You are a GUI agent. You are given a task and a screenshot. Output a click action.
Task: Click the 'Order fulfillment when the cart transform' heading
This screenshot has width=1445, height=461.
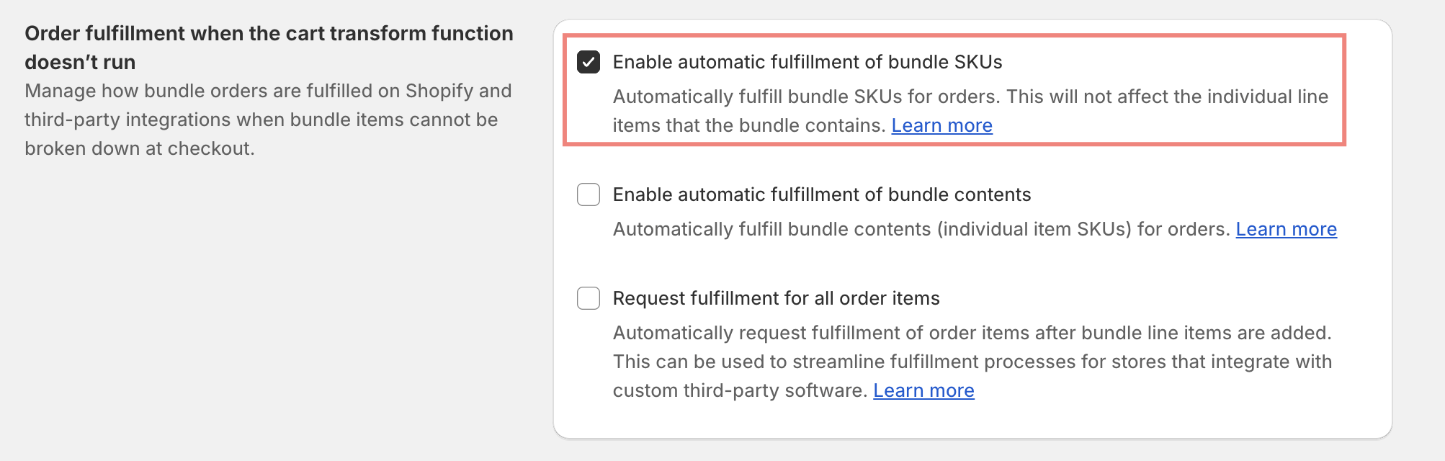coord(269,33)
